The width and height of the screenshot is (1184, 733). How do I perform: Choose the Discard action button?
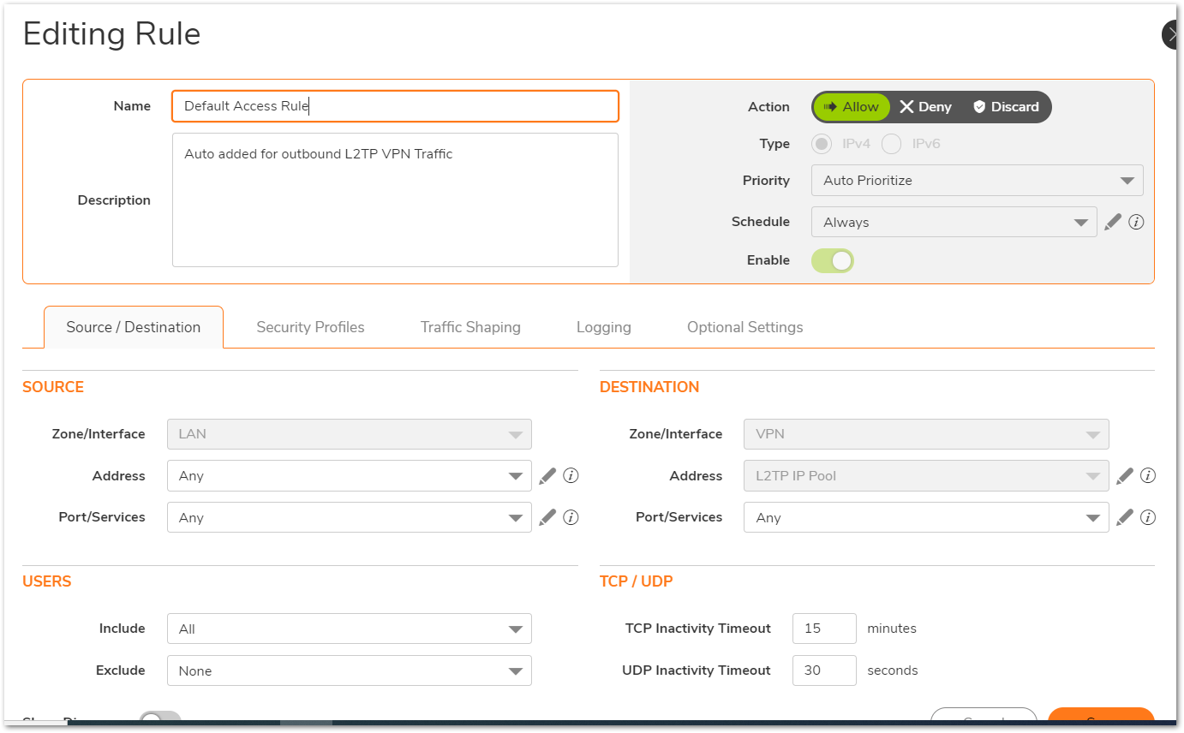coord(1006,107)
